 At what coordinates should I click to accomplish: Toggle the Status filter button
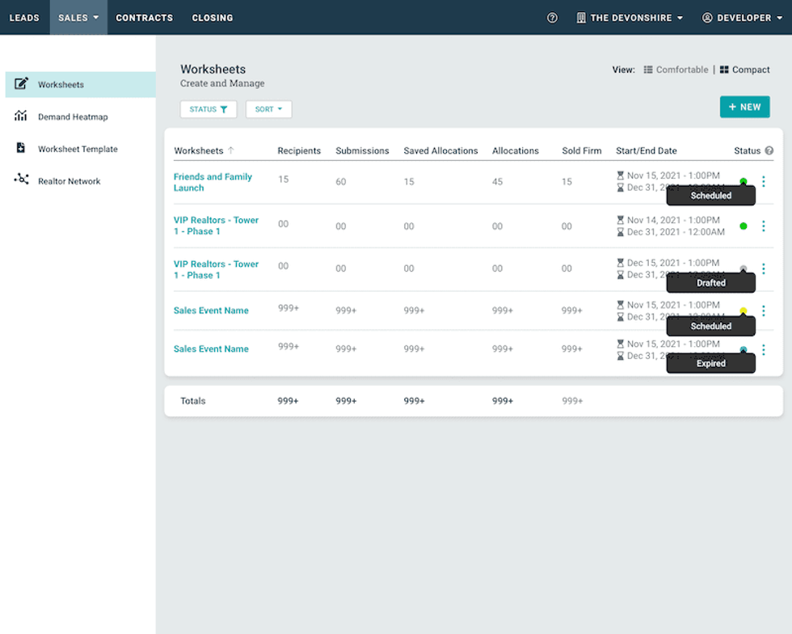(209, 109)
